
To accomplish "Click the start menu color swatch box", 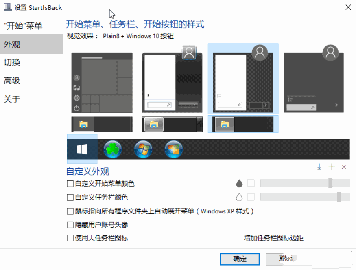I will (251, 183).
